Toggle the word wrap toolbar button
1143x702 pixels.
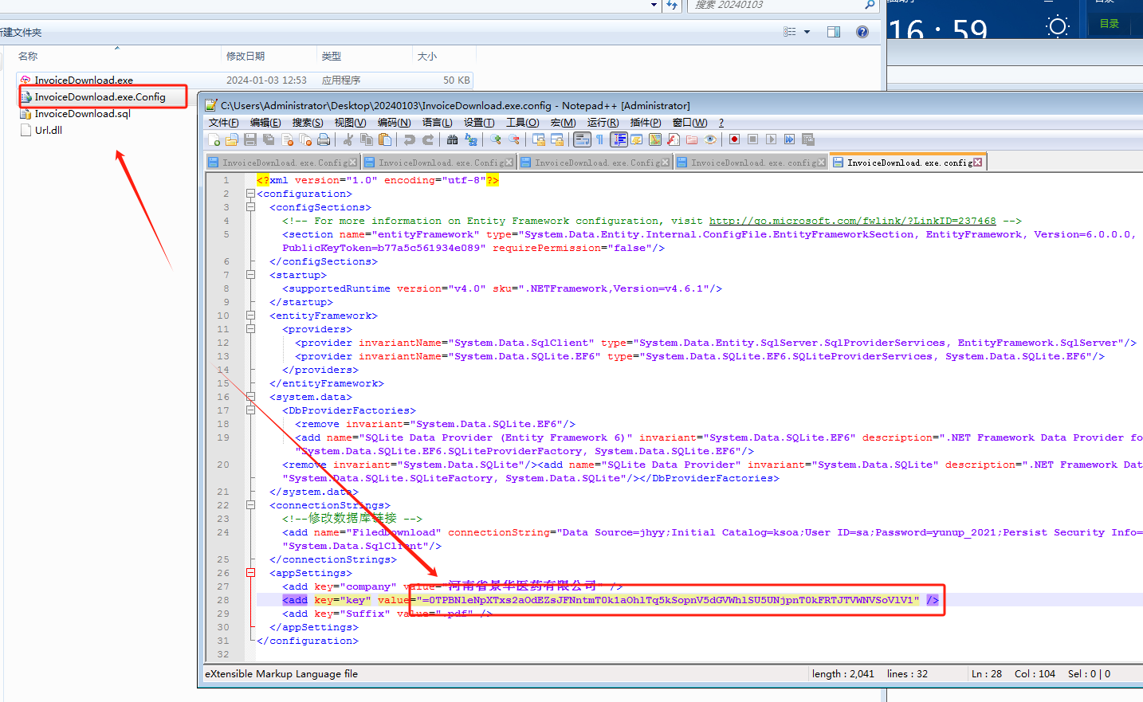pos(582,139)
